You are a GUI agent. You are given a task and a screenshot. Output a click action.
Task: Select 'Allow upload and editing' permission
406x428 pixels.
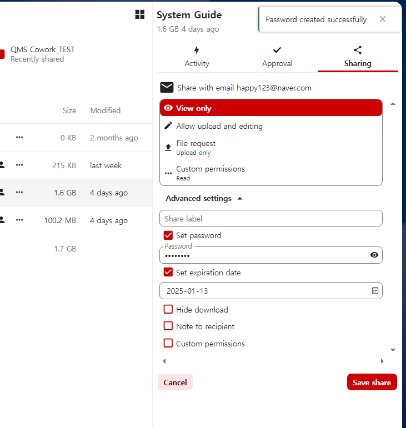[x=219, y=126]
